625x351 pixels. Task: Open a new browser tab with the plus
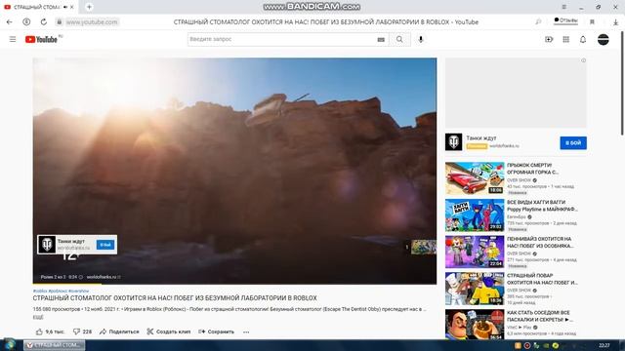point(89,7)
